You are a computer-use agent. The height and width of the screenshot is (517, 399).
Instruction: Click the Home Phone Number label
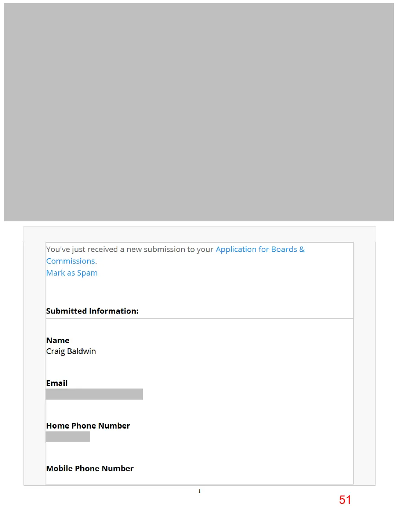point(88,426)
